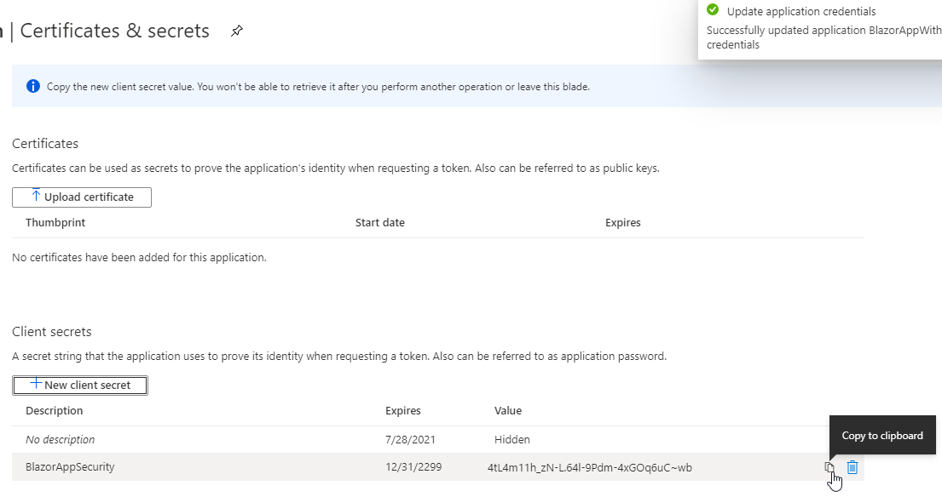Delete the BlazorAppSecurity client secret
Screen dimensions: 942x497
[852, 467]
